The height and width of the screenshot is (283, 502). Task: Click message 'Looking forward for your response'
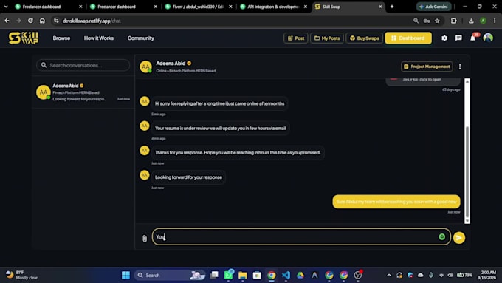(188, 177)
